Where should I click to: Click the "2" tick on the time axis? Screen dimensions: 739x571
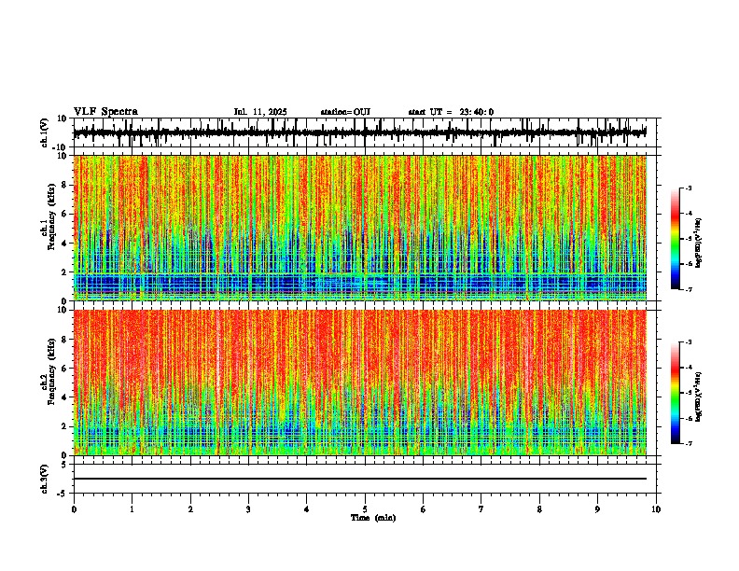[x=190, y=509]
